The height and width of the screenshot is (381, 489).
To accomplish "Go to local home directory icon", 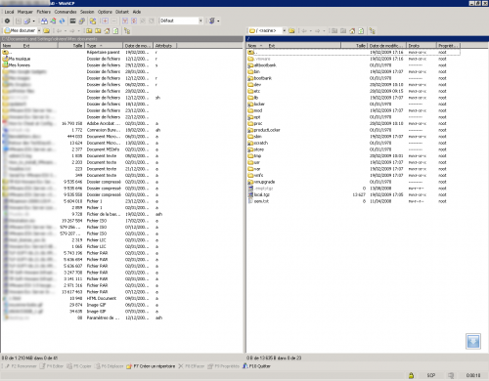I will click(107, 30).
